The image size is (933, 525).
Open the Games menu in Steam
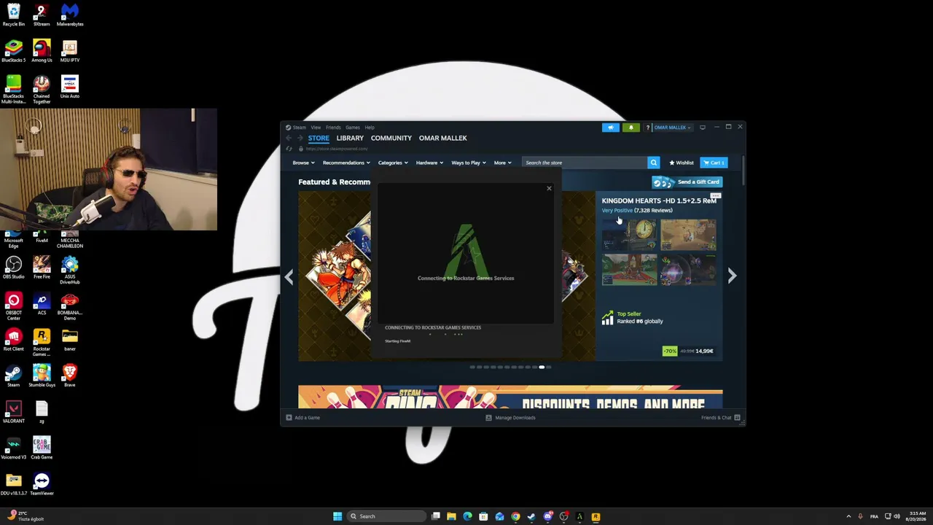(353, 128)
